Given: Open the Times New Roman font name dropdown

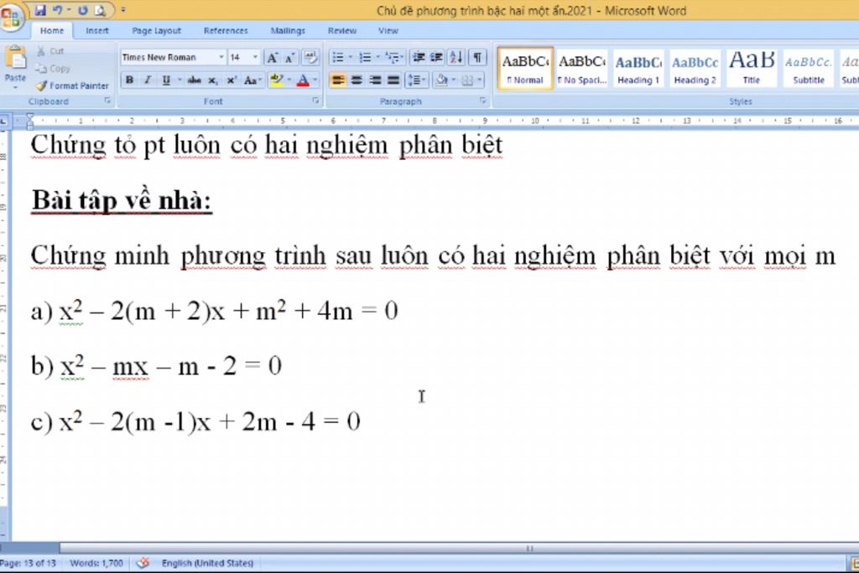Looking at the screenshot, I should (x=221, y=58).
